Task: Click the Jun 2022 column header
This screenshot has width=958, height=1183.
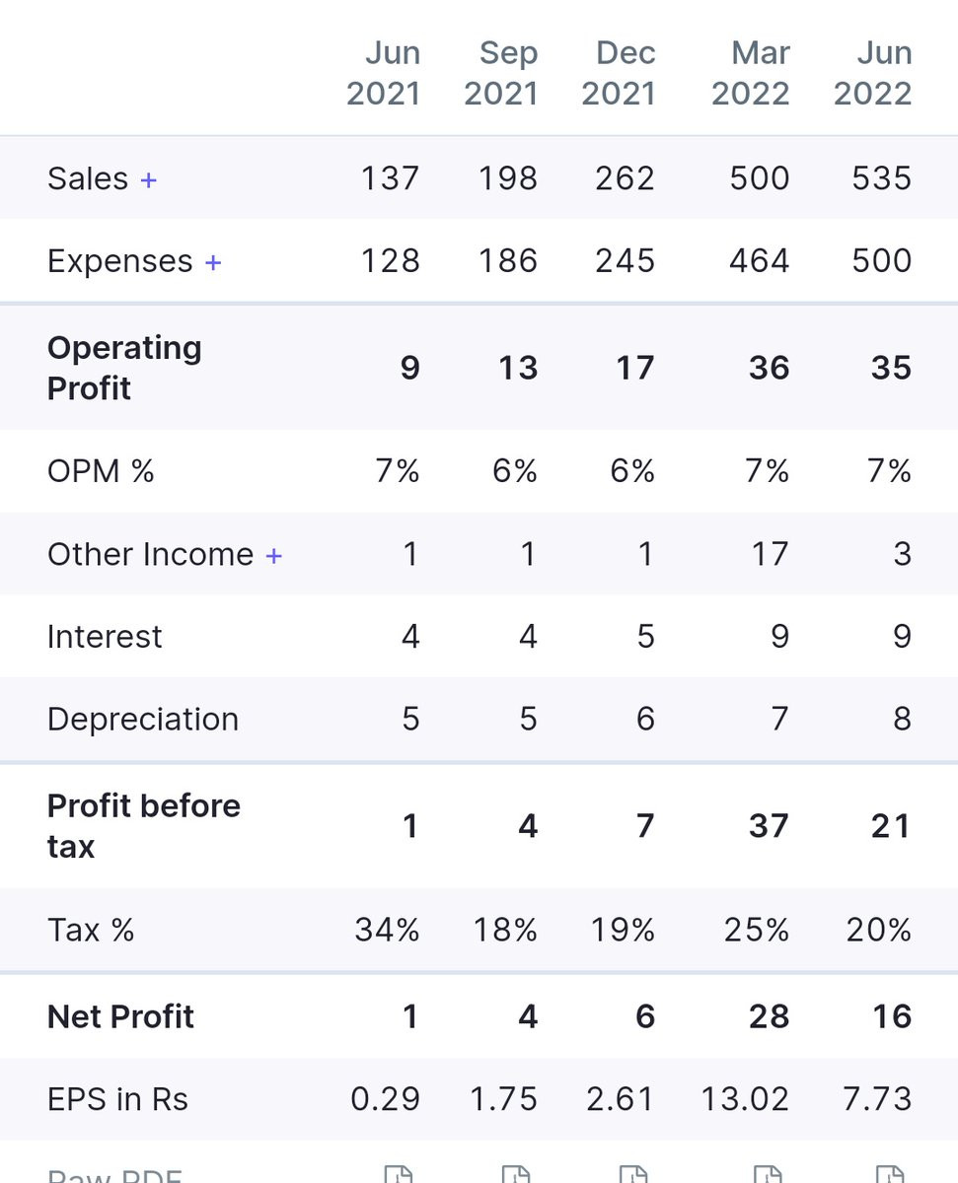Action: click(873, 73)
